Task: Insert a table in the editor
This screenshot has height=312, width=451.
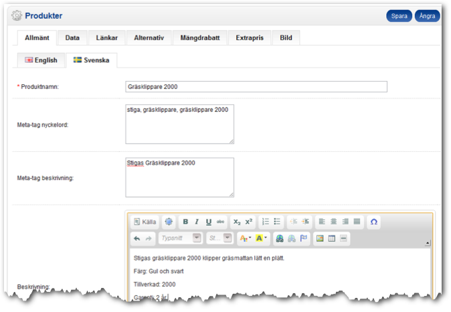Action: click(x=332, y=238)
